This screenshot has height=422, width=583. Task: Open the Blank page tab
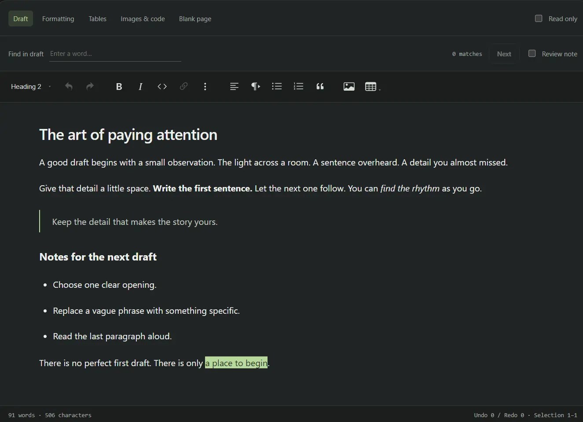pos(195,18)
